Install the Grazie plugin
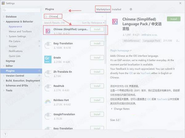Viewport: 185px width, 138px height. pos(97,58)
